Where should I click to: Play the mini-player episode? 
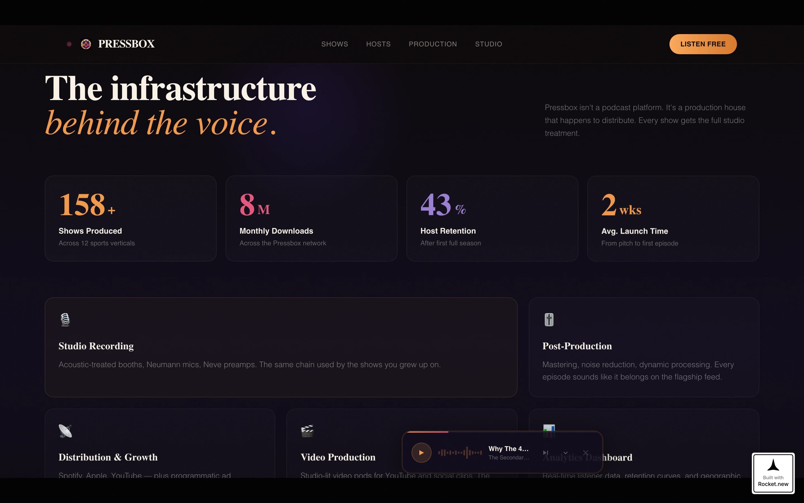pyautogui.click(x=421, y=452)
